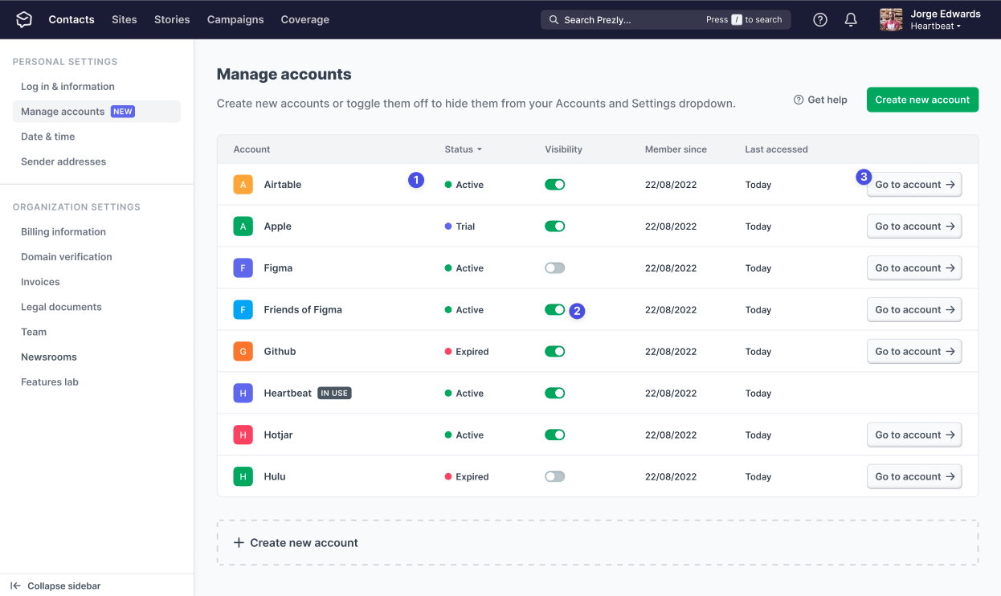Click the Account column header
The height and width of the screenshot is (596, 1001).
tap(251, 149)
